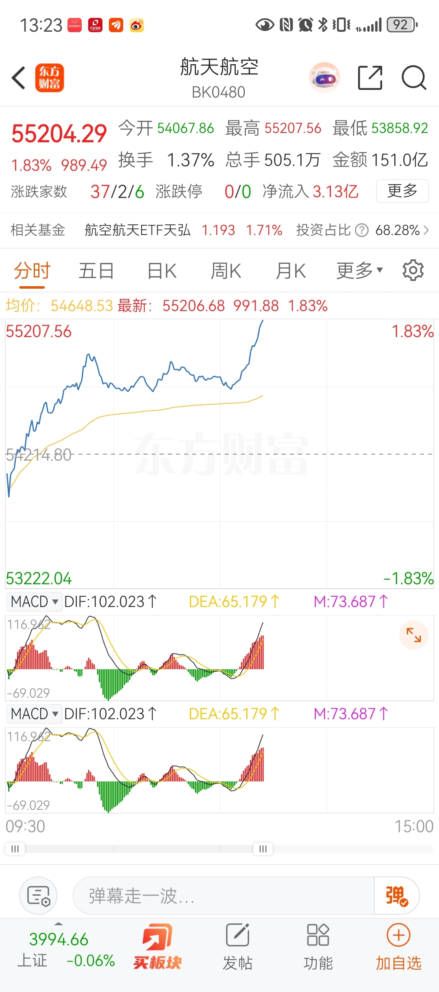
Task: Expand the 更多 chart period dropdown
Action: click(360, 270)
